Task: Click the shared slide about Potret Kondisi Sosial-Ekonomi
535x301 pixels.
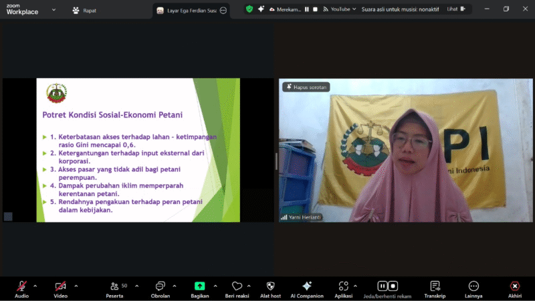Action: (x=138, y=150)
